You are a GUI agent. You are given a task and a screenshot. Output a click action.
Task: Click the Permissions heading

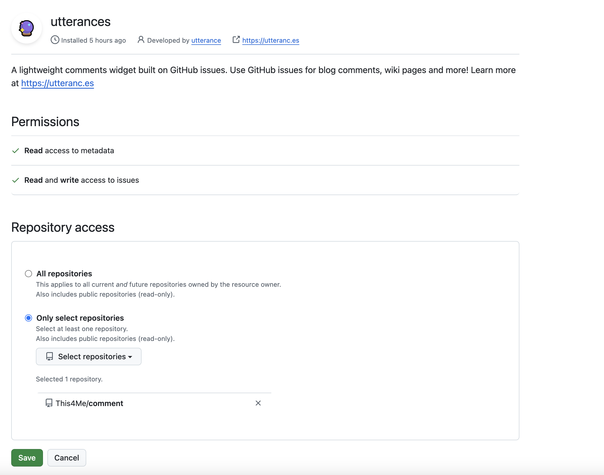(45, 122)
